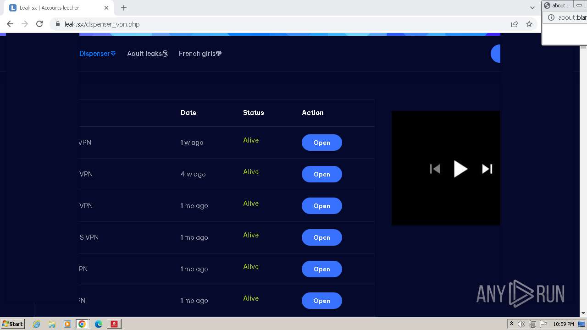Open the Adult leaks menu item
Image resolution: width=587 pixels, height=330 pixels.
(148, 54)
